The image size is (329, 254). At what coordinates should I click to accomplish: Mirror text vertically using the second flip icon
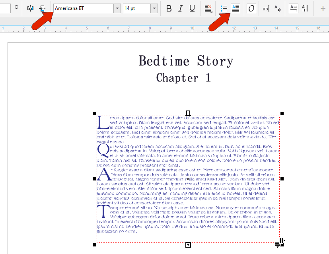click(x=42, y=8)
